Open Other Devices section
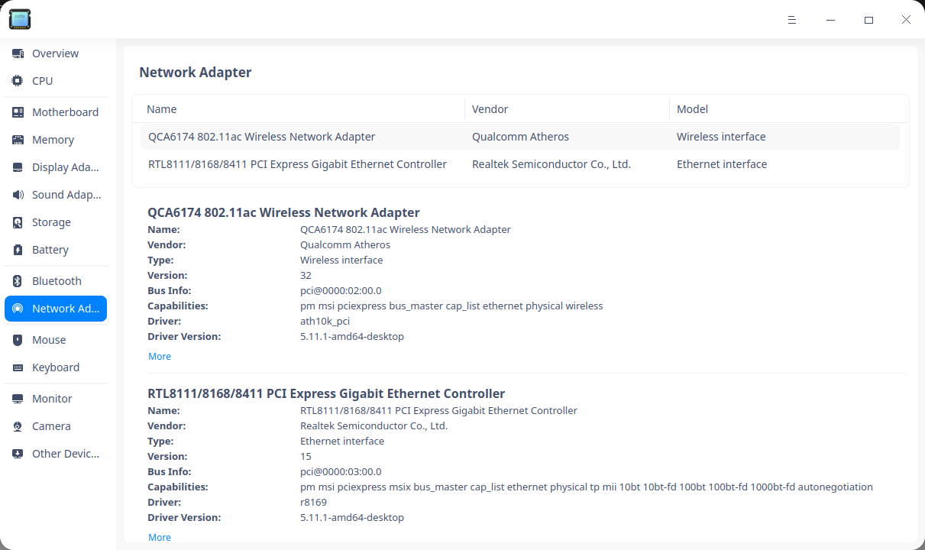 coord(66,454)
